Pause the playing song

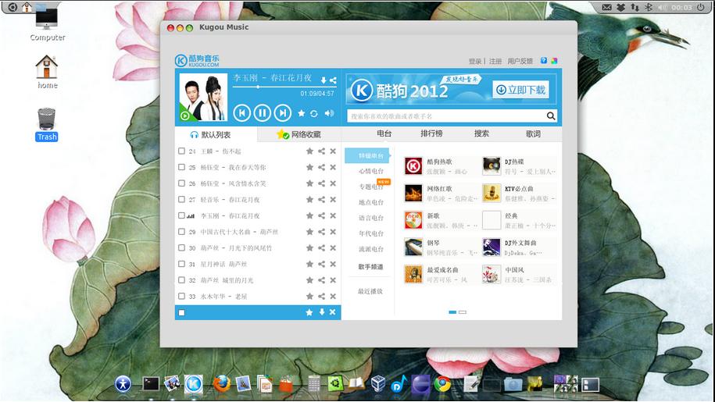[263, 113]
